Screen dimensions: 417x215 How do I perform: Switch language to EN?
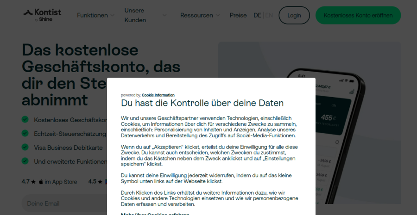269,15
